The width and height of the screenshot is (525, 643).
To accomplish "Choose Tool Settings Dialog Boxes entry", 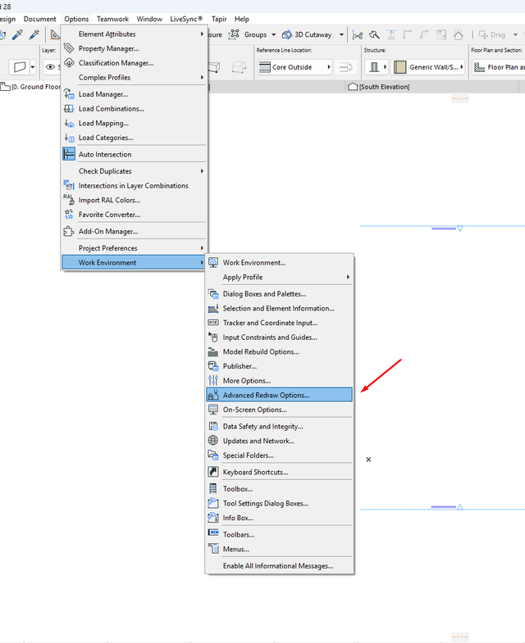I will 280,503.
